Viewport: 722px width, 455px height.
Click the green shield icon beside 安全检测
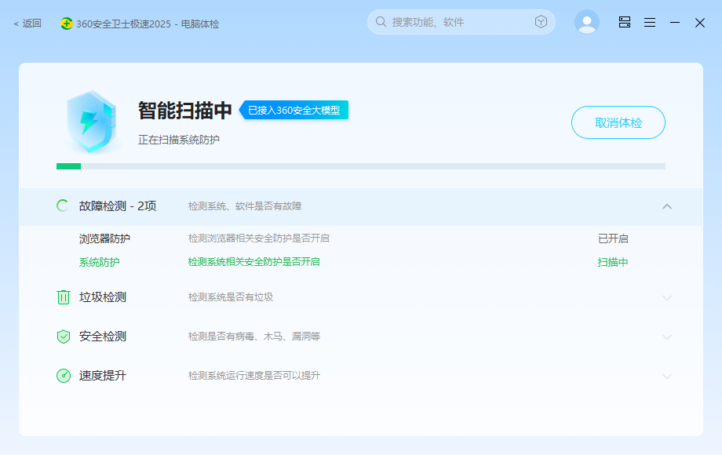[64, 336]
